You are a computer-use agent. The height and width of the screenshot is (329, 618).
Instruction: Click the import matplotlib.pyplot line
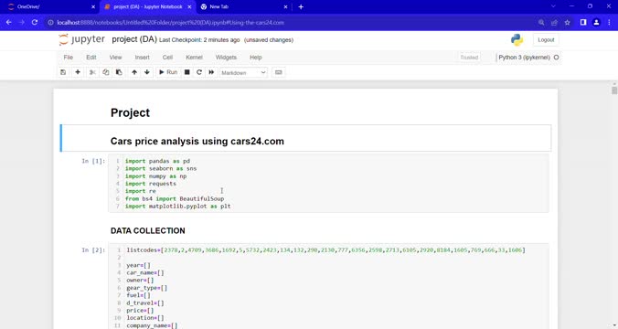[178, 207]
